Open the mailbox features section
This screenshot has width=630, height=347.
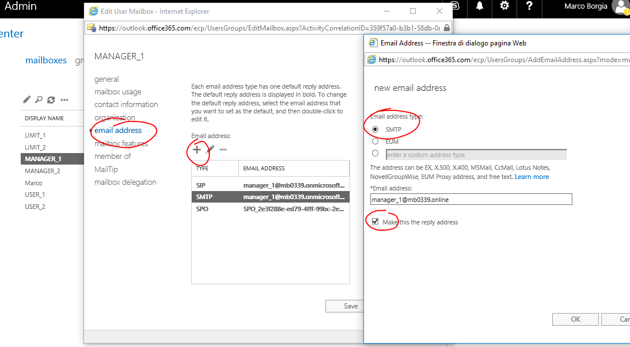point(121,143)
